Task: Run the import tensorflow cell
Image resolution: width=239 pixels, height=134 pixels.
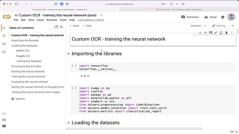Action: pos(74,66)
